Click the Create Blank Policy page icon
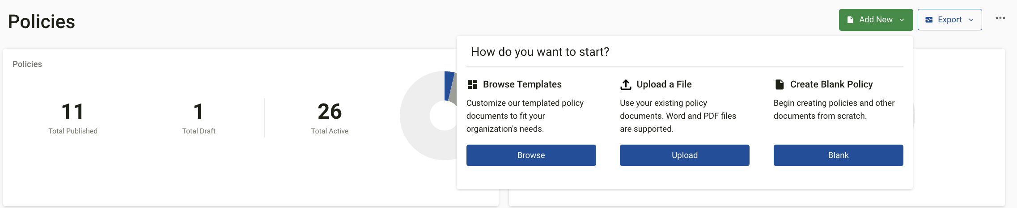1017x208 pixels. pyautogui.click(x=780, y=84)
